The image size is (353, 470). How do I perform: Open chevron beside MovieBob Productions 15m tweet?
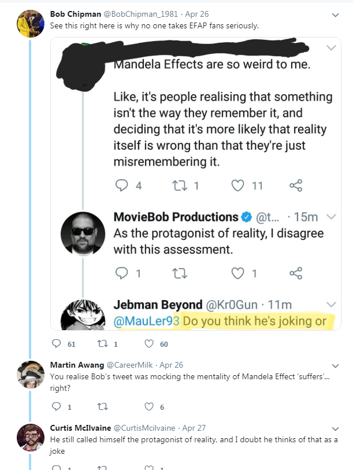coord(331,216)
